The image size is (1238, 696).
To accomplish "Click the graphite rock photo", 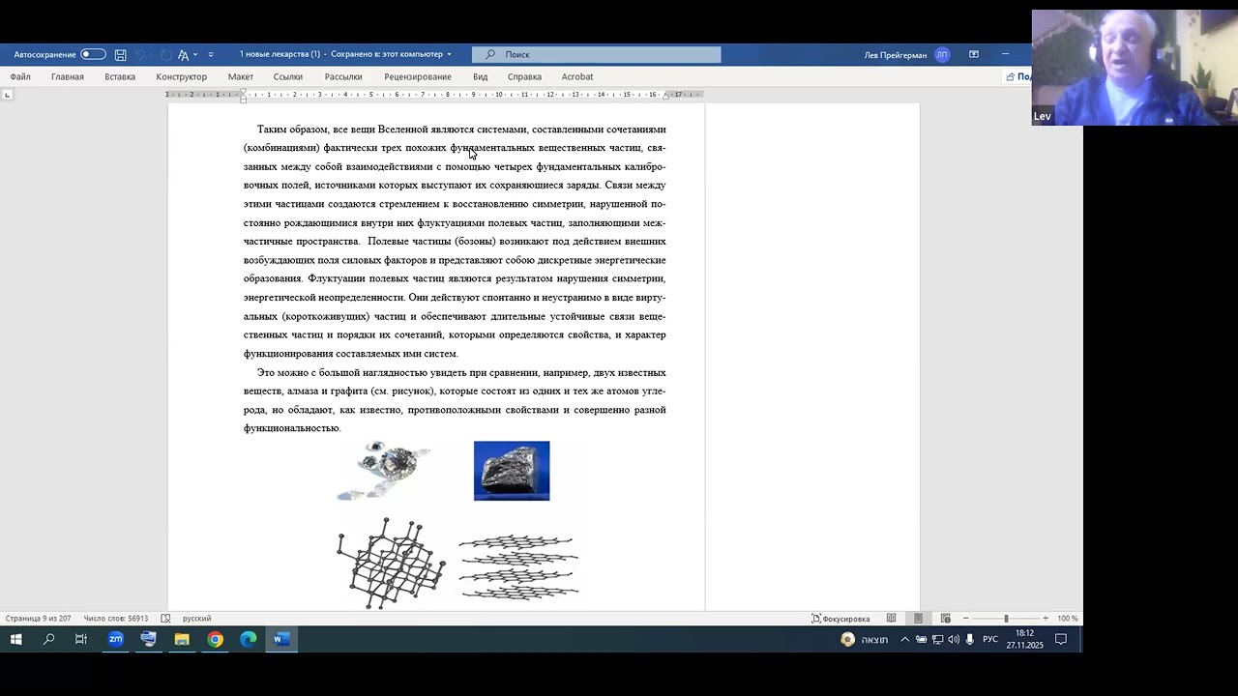I will pos(512,471).
